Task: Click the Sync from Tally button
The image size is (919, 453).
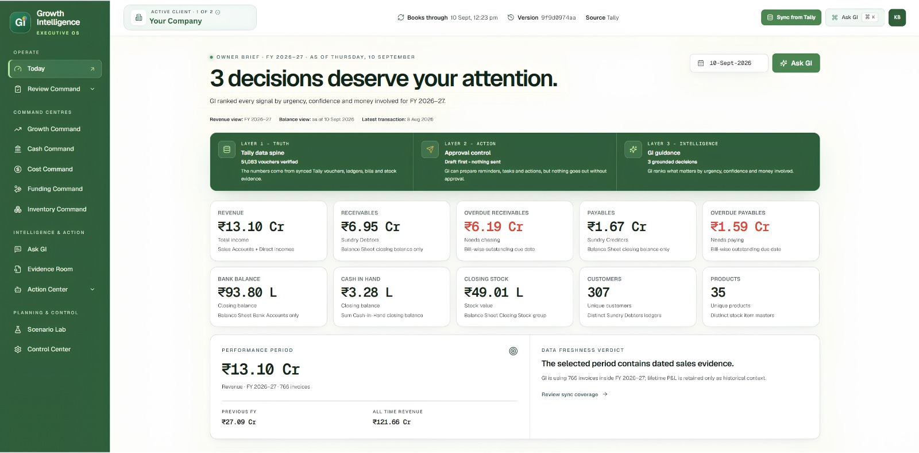Action: tap(791, 18)
